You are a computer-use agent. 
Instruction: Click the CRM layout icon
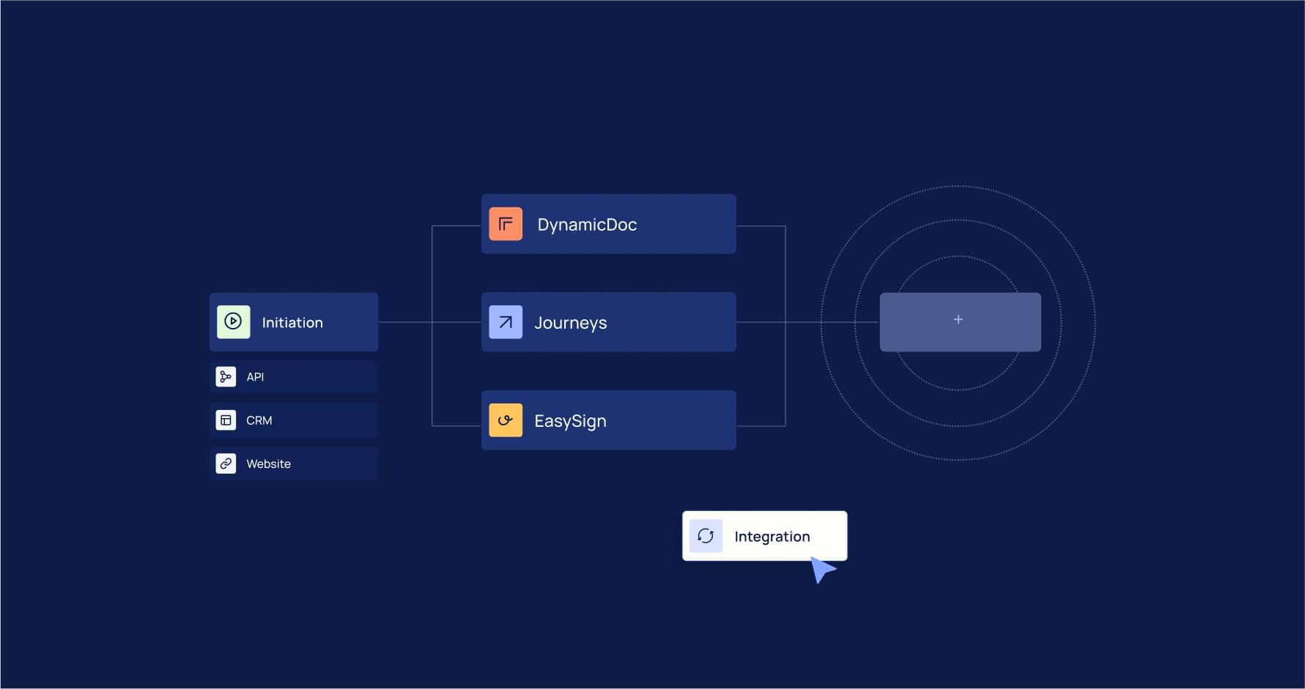coord(226,420)
